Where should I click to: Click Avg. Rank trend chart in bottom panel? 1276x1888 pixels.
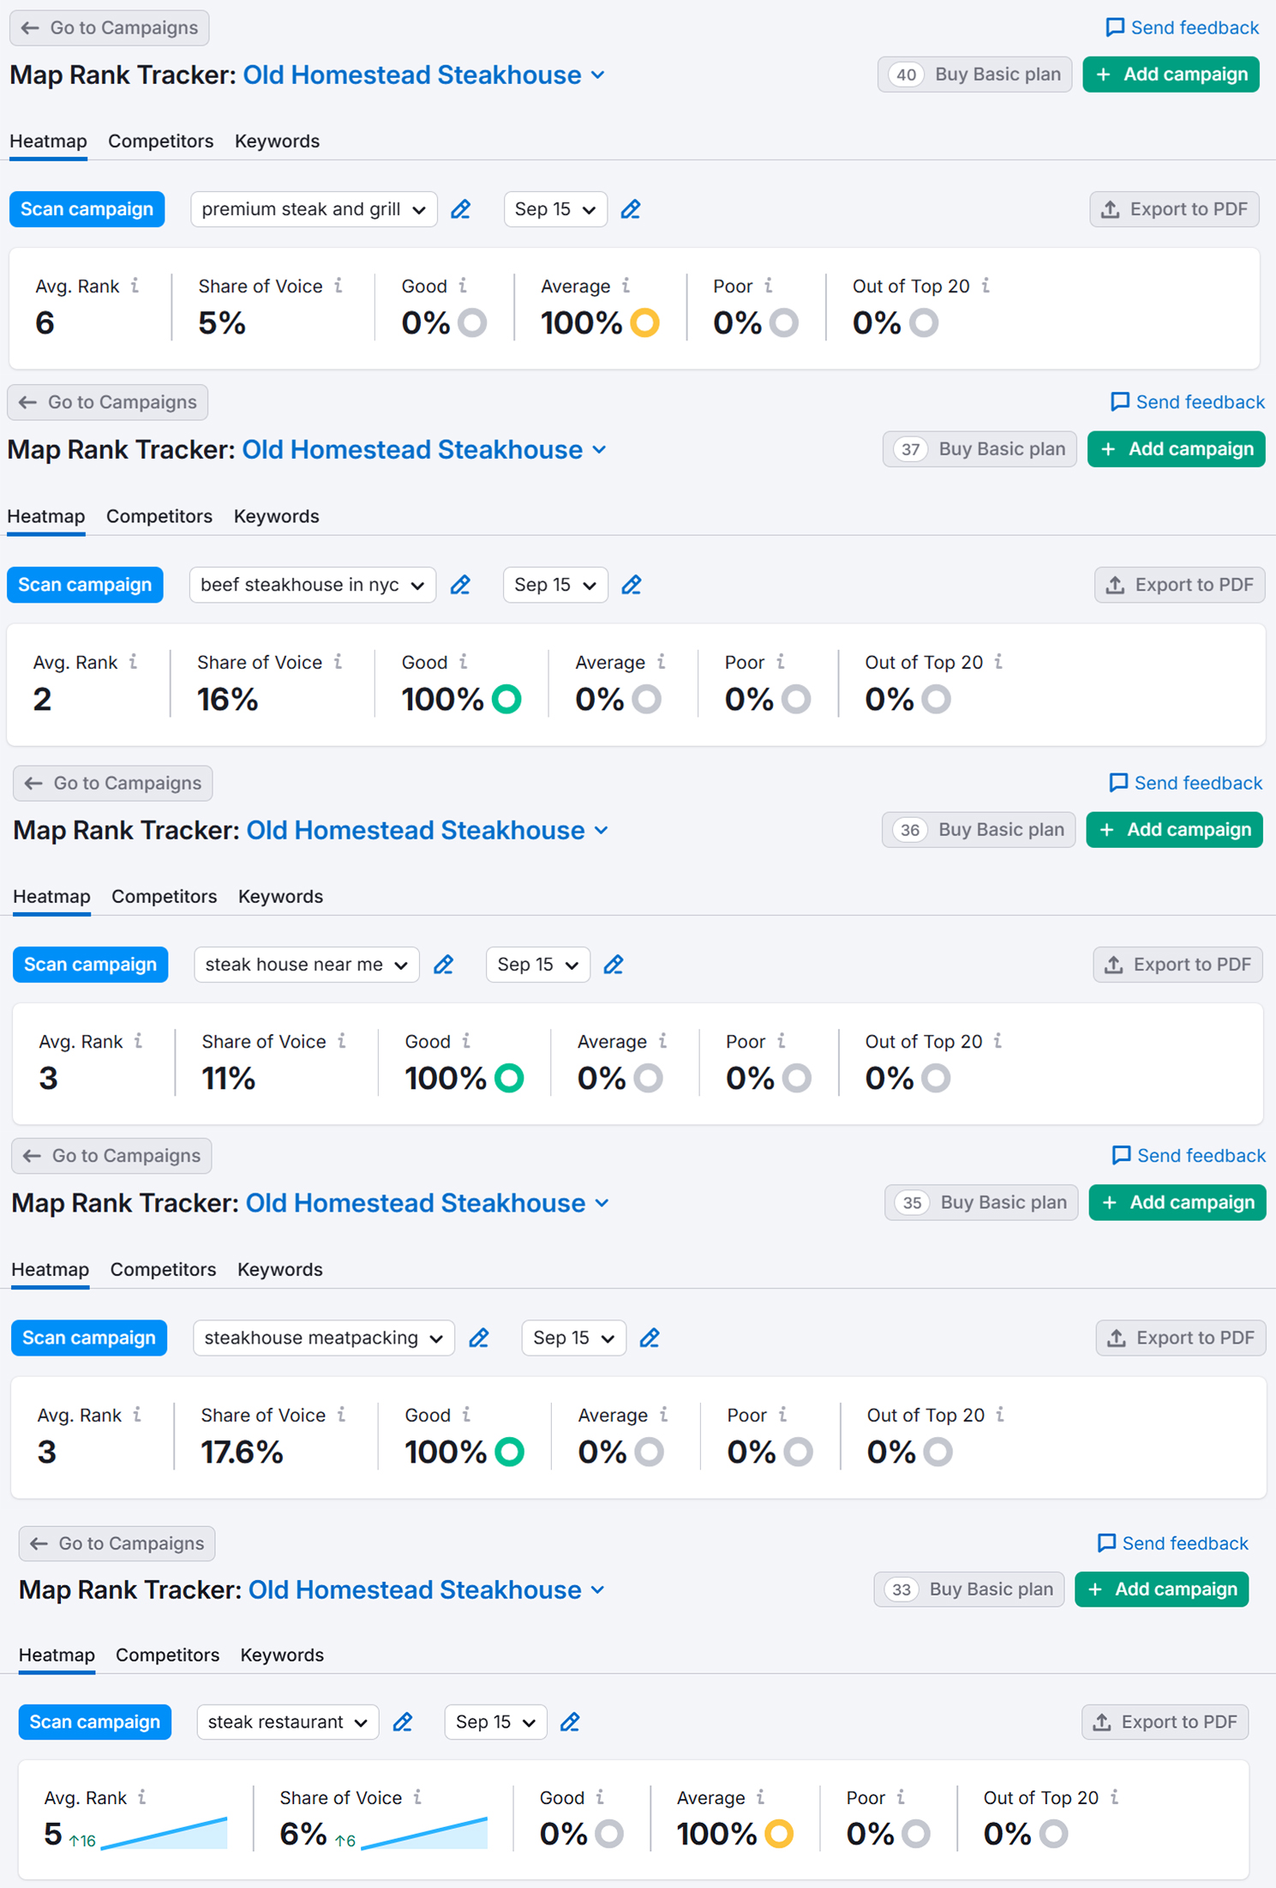(x=165, y=1833)
